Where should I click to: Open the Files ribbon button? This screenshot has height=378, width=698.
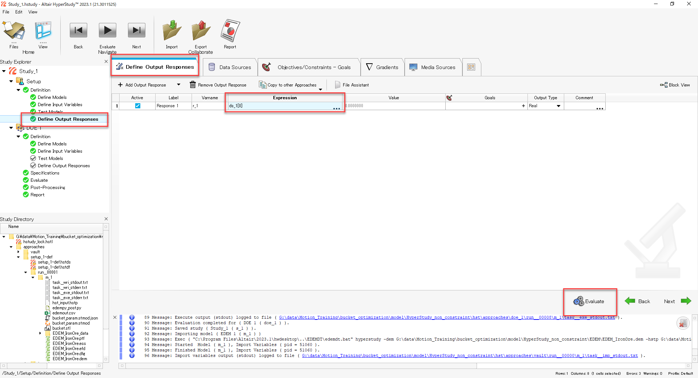tap(14, 35)
